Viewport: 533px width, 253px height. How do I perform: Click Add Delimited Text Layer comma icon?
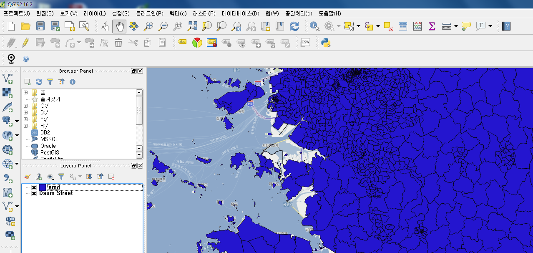pyautogui.click(x=8, y=178)
